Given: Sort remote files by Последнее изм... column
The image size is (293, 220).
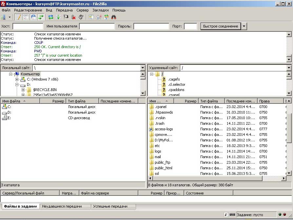Looking at the screenshot, I should pyautogui.click(x=241, y=101).
